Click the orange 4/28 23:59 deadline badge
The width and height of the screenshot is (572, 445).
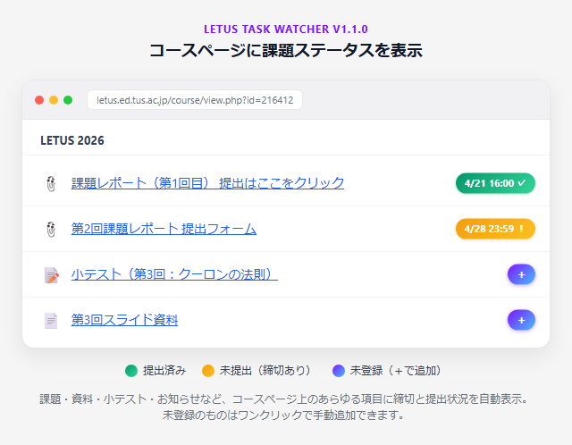coord(495,229)
